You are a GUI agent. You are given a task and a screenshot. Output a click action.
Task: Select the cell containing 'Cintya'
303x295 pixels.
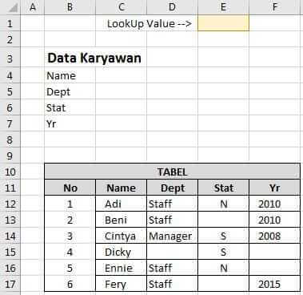pyautogui.click(x=121, y=236)
